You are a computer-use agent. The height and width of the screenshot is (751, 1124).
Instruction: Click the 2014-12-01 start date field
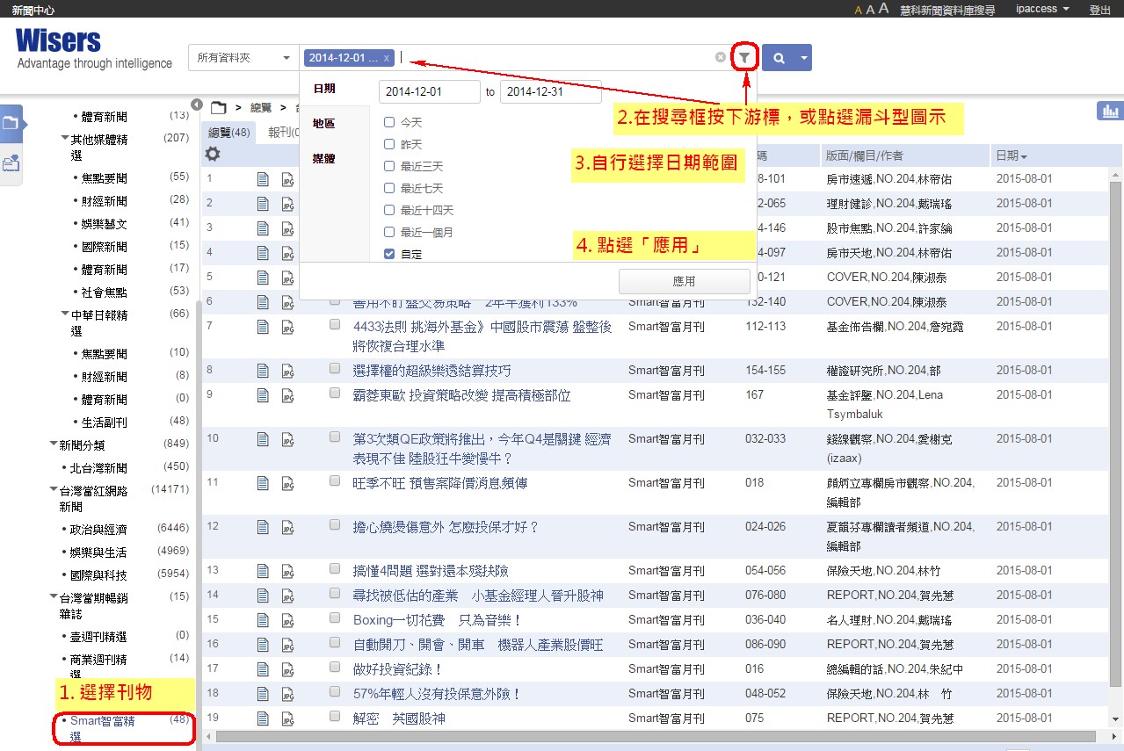[x=430, y=91]
